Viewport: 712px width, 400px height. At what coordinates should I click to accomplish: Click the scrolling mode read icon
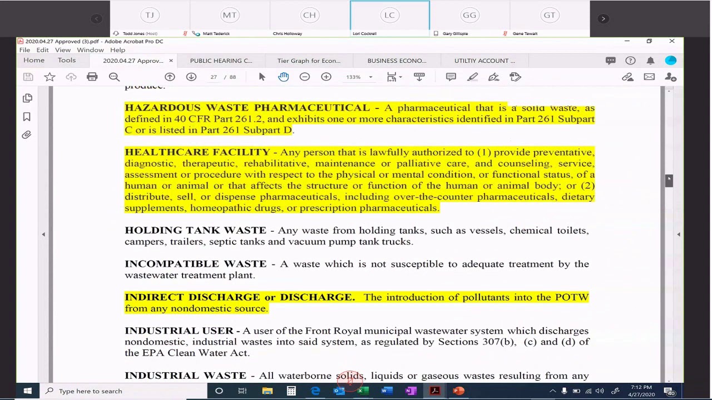tap(419, 77)
